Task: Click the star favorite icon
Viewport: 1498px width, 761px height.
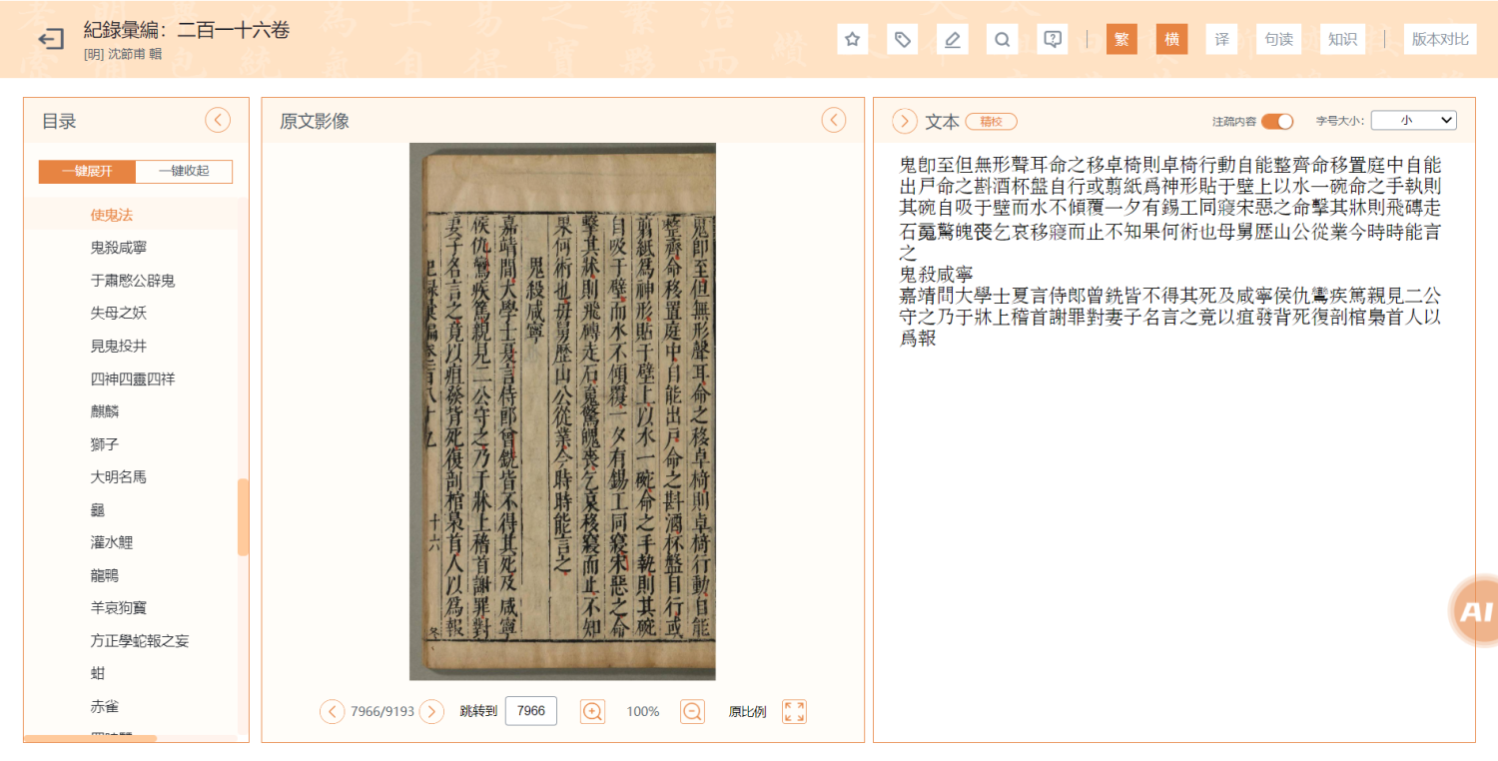Action: [852, 39]
